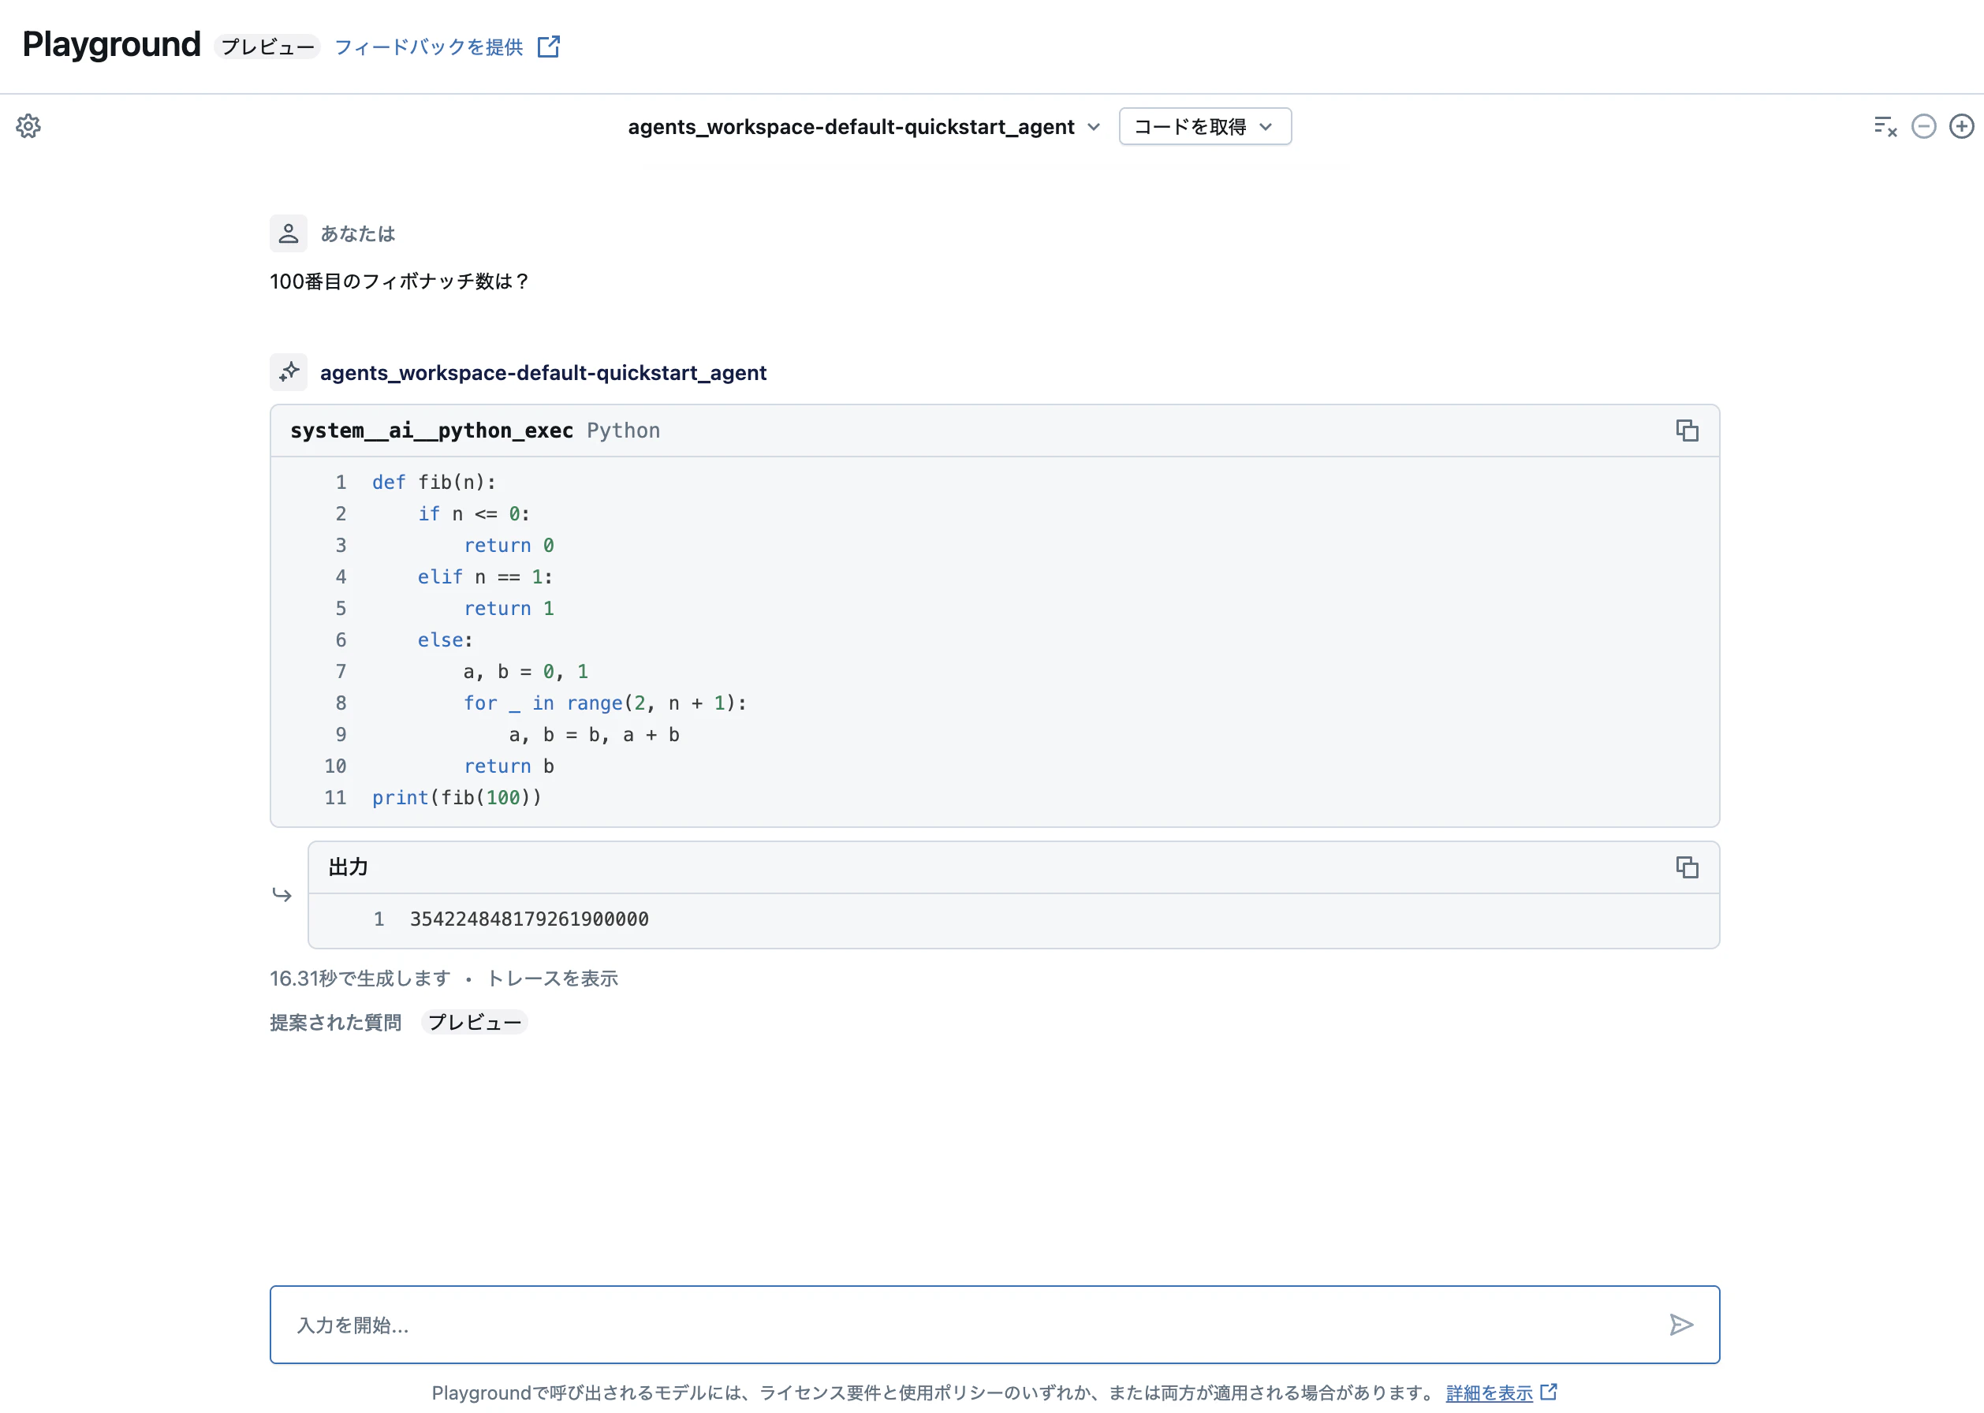
Task: Click the external link icon after 詳細を表示
Action: (x=1548, y=1392)
